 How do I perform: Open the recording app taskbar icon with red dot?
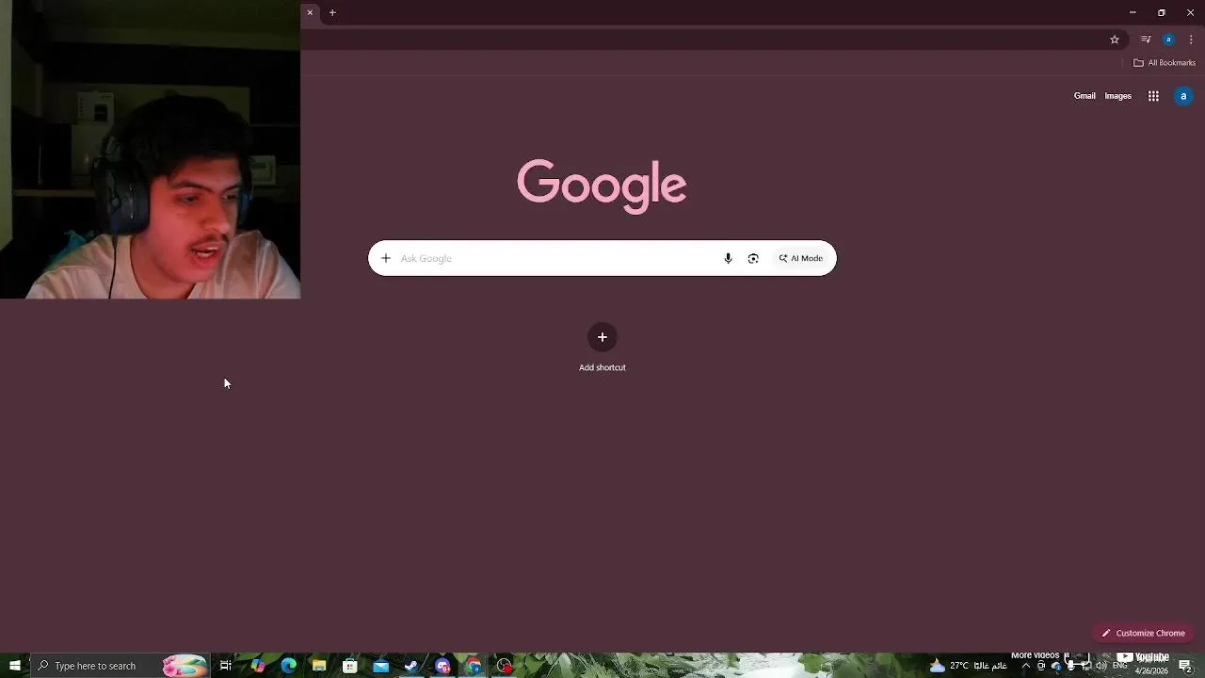pyautogui.click(x=505, y=666)
